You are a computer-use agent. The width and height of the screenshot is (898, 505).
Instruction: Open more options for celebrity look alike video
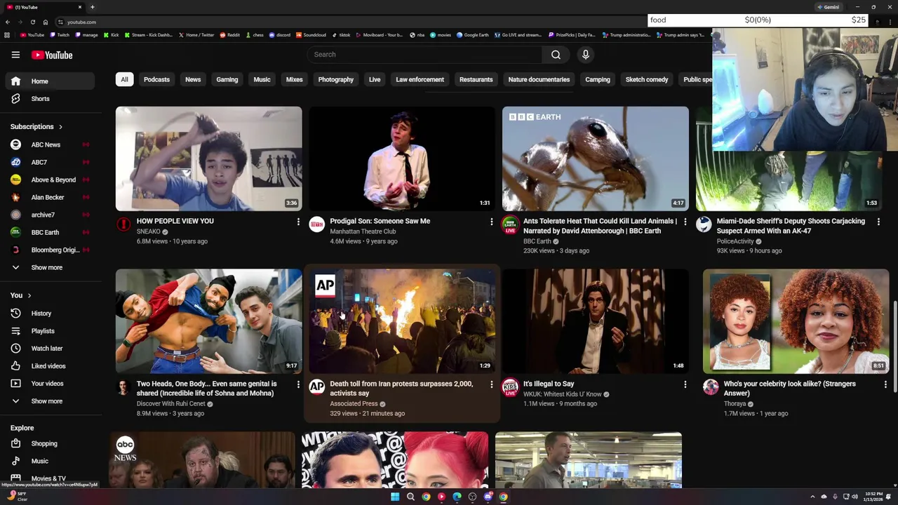point(885,384)
